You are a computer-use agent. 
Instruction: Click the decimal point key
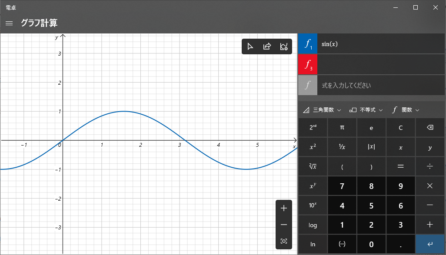400,244
